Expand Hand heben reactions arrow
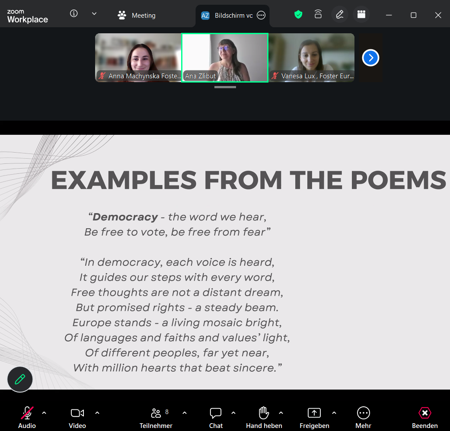Image resolution: width=450 pixels, height=431 pixels. click(x=281, y=413)
